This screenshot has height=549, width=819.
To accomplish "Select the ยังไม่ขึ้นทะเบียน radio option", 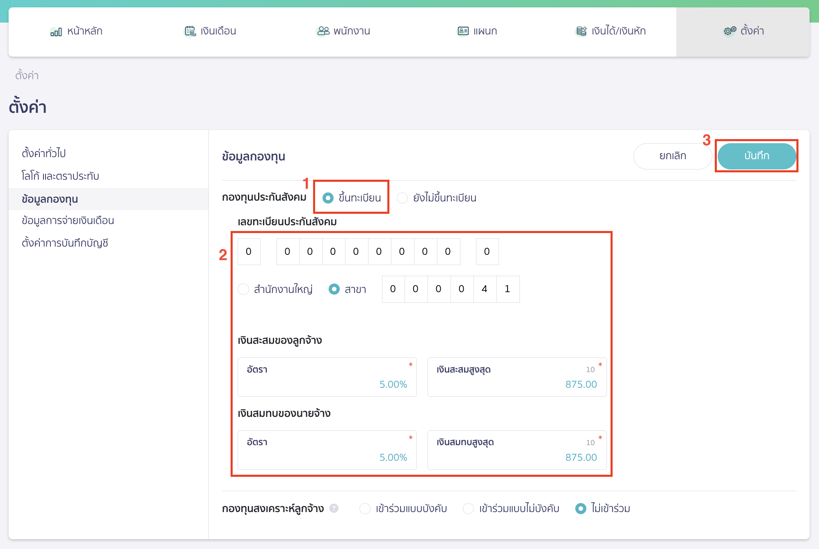I will click(x=402, y=198).
